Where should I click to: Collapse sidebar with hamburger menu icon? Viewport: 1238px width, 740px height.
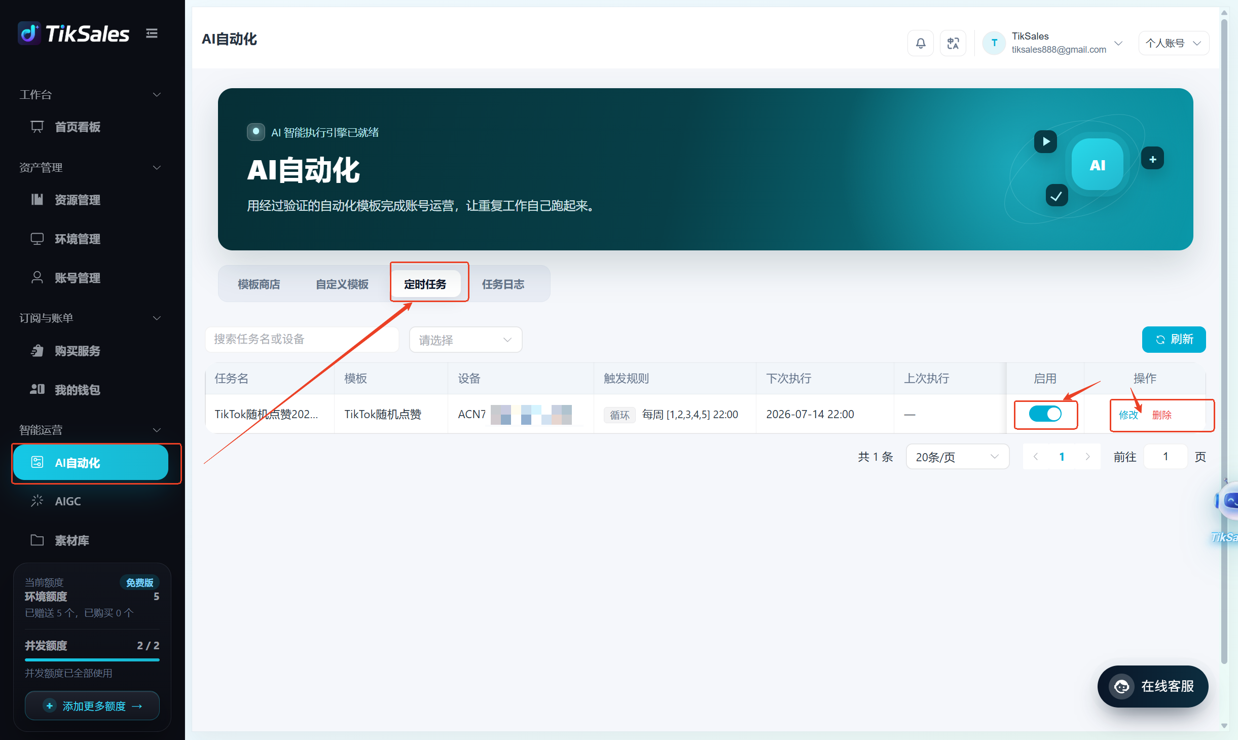(152, 33)
